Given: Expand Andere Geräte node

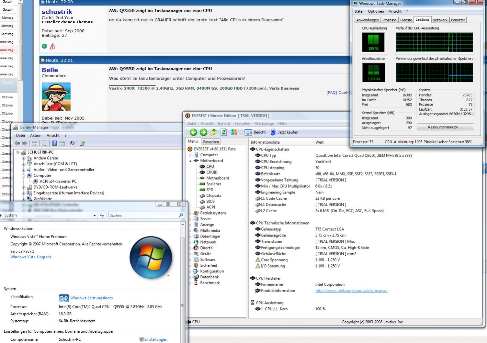Looking at the screenshot, I should (23, 158).
